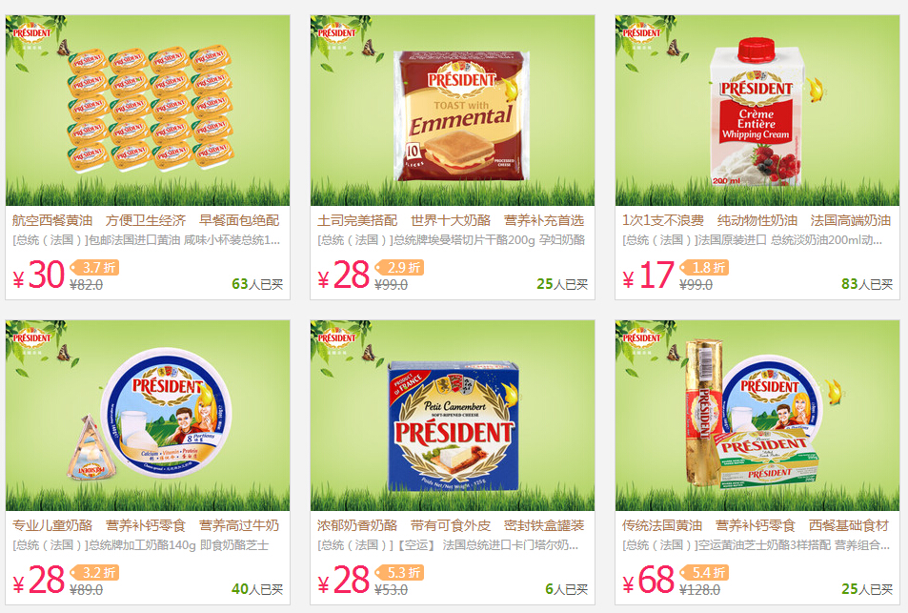
Task: Open the Petit Camembert tin product image
Action: [x=453, y=416]
